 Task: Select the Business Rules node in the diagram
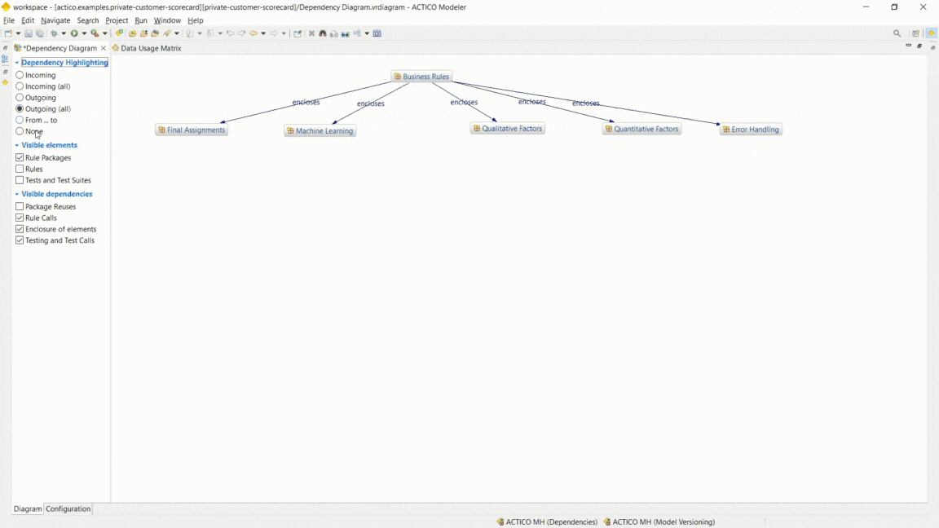coord(421,76)
